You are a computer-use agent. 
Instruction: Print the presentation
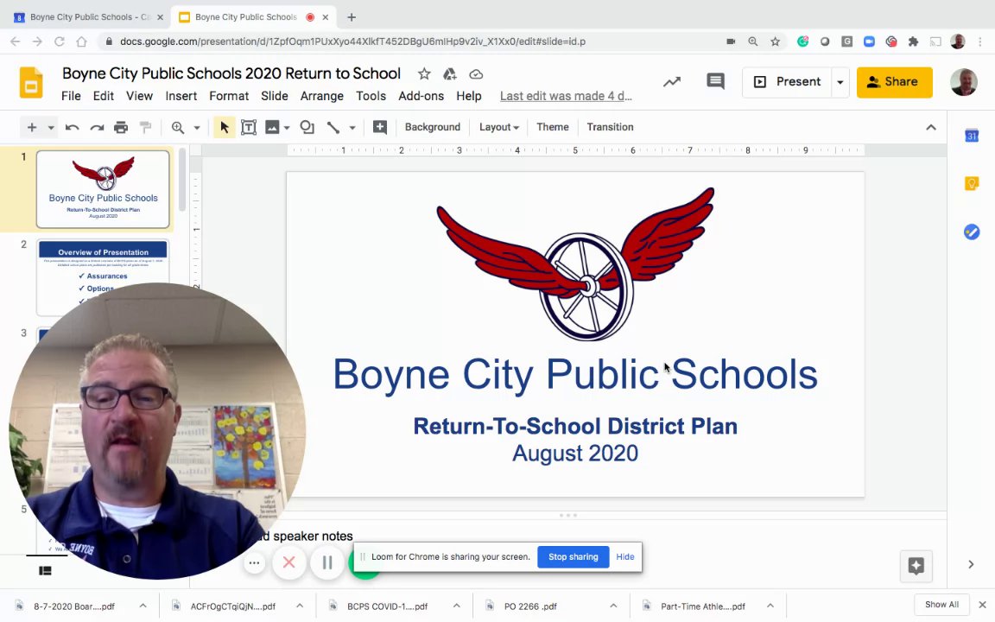tap(121, 128)
